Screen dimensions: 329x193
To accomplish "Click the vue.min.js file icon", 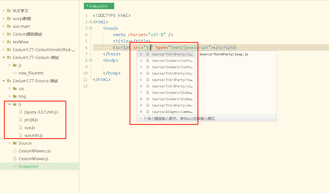I will pyautogui.click(x=21, y=135).
